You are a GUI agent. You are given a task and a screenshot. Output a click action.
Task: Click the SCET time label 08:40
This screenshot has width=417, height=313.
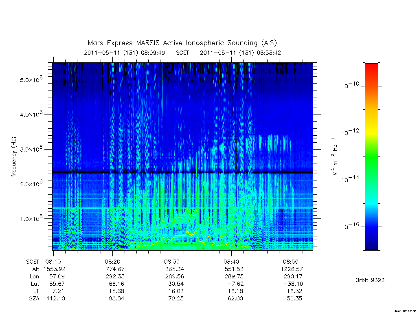pyautogui.click(x=231, y=262)
